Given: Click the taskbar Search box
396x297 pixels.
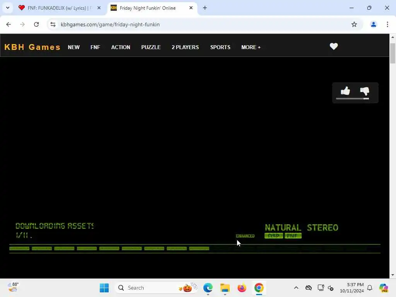Looking at the screenshot, I should [157, 288].
